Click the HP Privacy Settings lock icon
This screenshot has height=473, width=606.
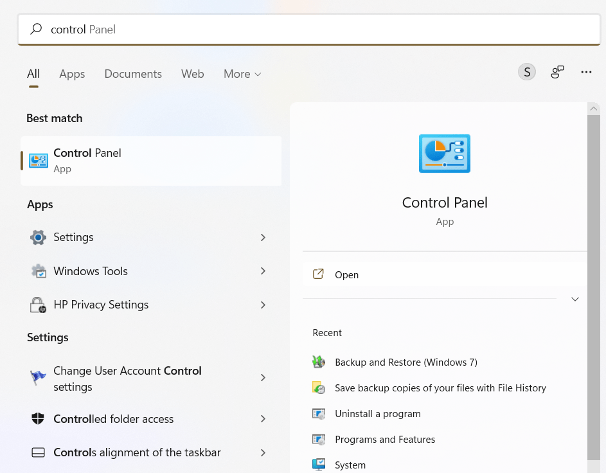coord(39,305)
